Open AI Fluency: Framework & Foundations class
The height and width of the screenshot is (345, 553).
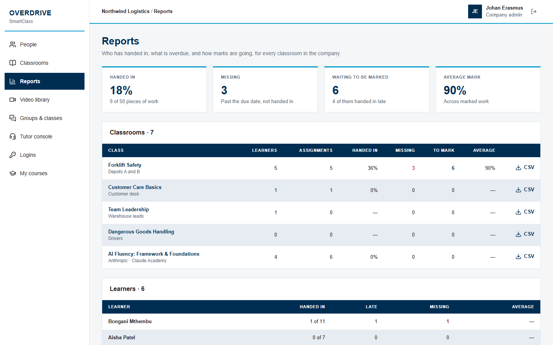pos(154,254)
